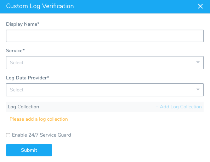Click the blue dialog header bar
Image resolution: width=210 pixels, height=162 pixels.
105,7
